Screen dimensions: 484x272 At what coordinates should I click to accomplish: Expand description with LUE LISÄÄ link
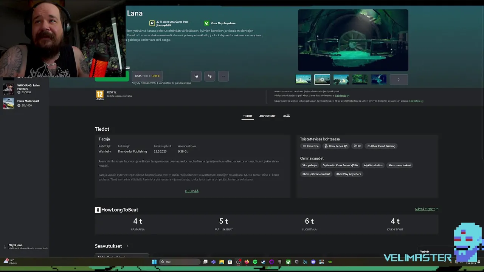(x=192, y=191)
